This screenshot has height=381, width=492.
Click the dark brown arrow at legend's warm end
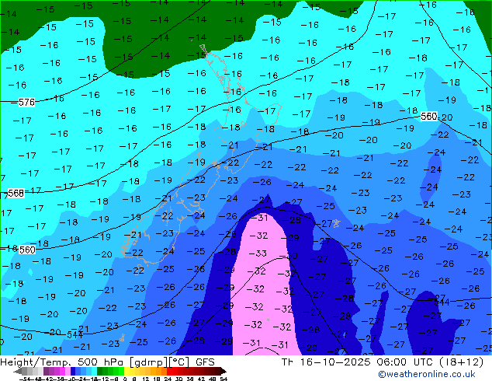223,371
